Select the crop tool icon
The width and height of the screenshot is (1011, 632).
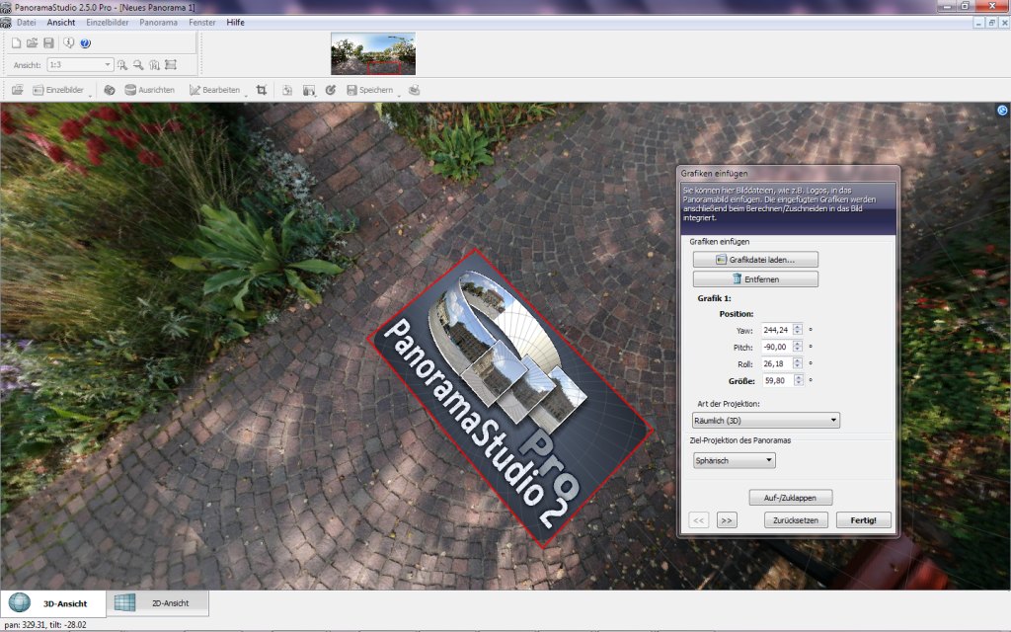[x=261, y=90]
